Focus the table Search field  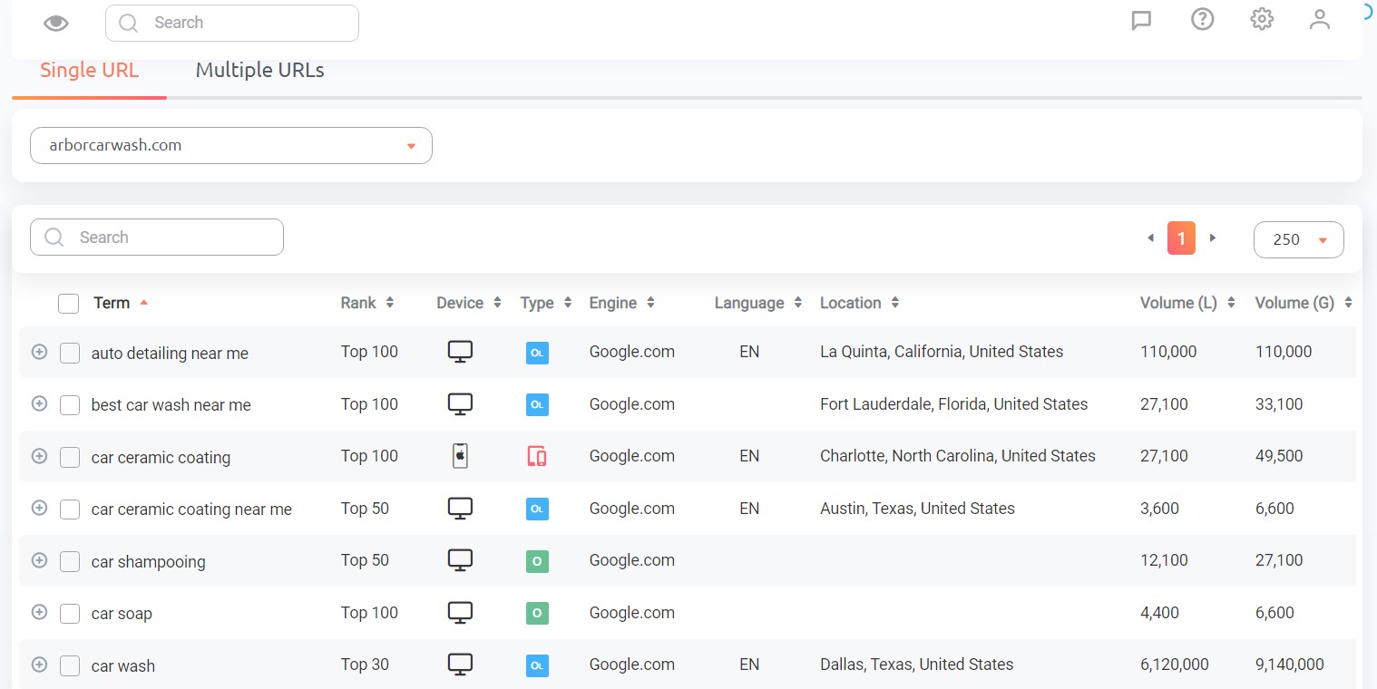point(157,237)
